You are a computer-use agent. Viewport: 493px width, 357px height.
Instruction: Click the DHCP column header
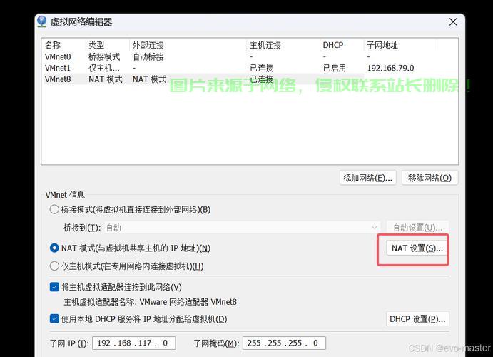(342, 45)
